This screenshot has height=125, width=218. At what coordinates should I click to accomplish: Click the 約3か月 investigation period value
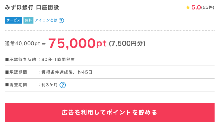coord(49,85)
